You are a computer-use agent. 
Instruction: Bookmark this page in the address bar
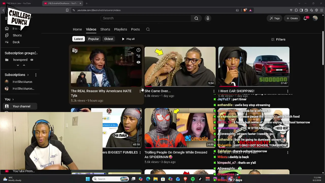pos(67,10)
